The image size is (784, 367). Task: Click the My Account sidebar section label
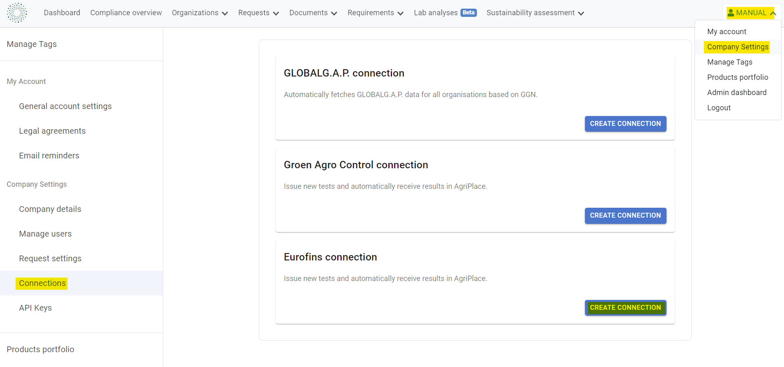click(26, 81)
